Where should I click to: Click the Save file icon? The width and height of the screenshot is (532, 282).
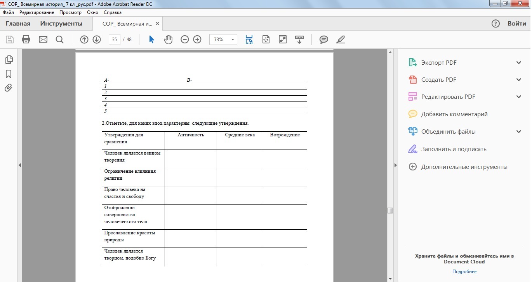[x=10, y=40]
